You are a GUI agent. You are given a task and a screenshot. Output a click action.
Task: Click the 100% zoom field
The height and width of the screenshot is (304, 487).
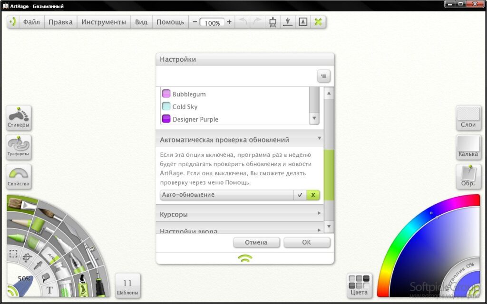(212, 23)
